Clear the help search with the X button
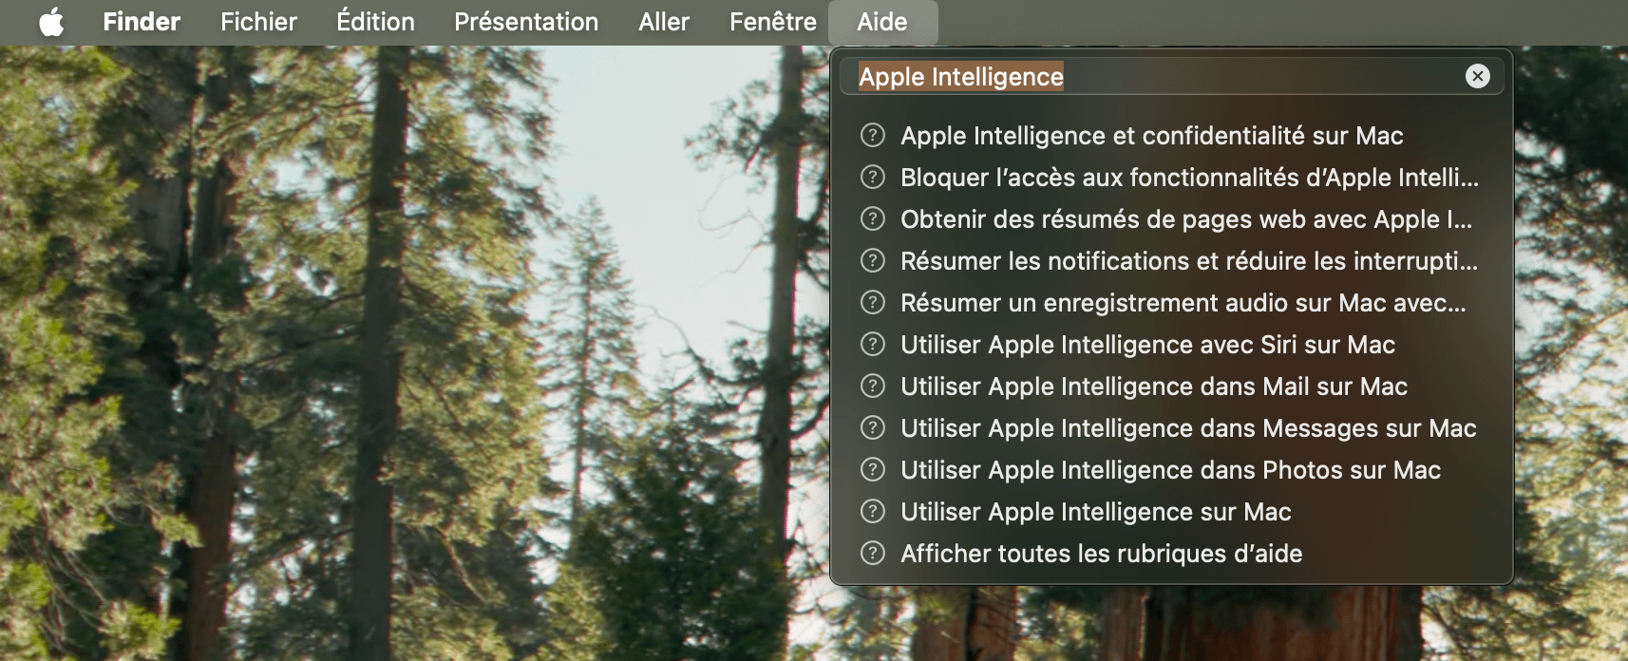Viewport: 1628px width, 661px height. pyautogui.click(x=1477, y=76)
